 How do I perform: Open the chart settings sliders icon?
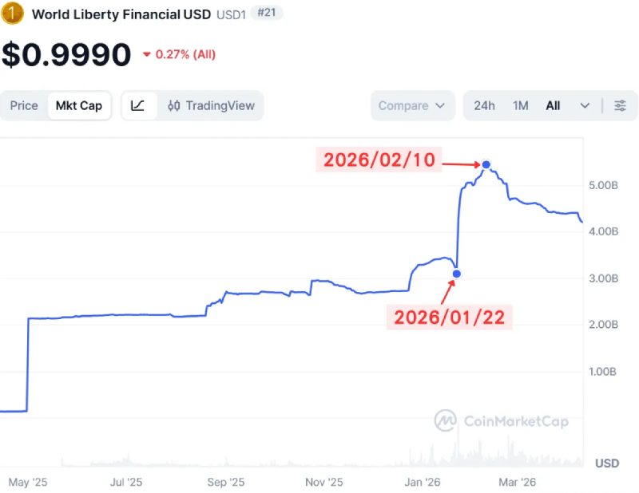(x=619, y=105)
